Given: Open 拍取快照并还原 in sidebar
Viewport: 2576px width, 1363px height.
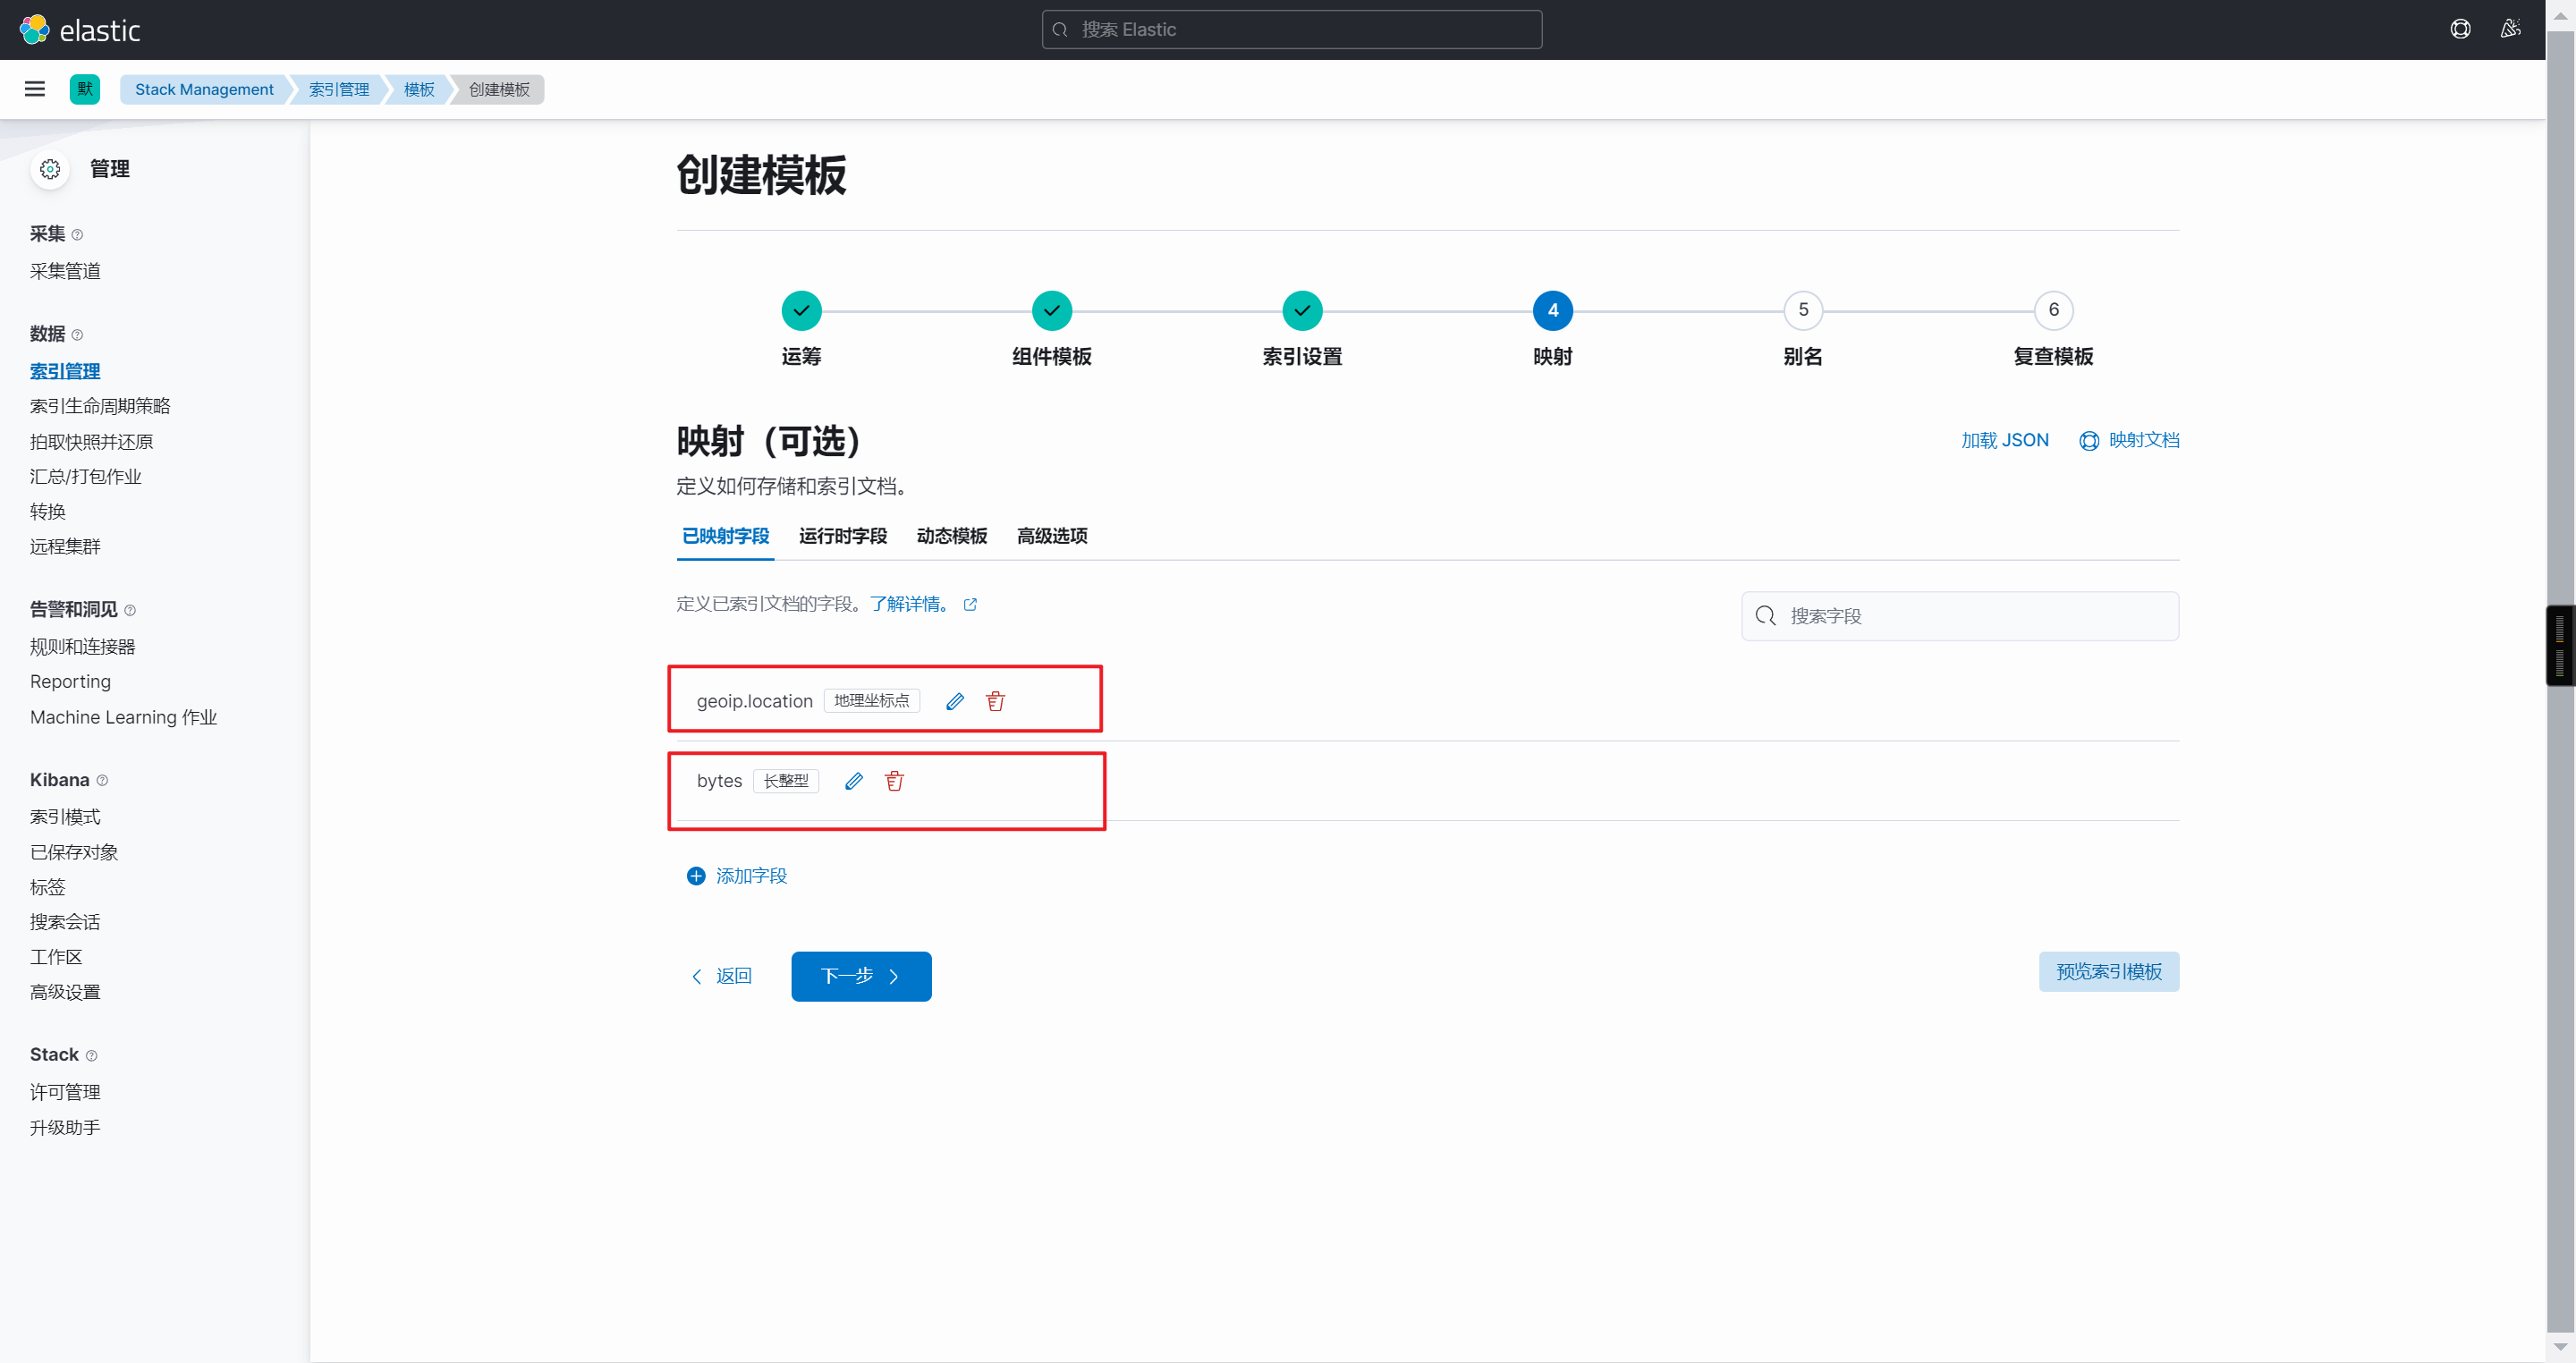Looking at the screenshot, I should (91, 442).
